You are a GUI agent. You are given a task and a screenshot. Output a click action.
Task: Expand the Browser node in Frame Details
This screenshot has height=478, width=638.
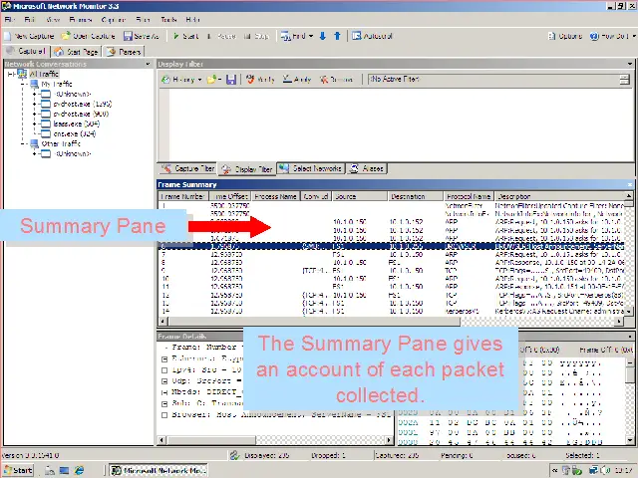tap(164, 415)
